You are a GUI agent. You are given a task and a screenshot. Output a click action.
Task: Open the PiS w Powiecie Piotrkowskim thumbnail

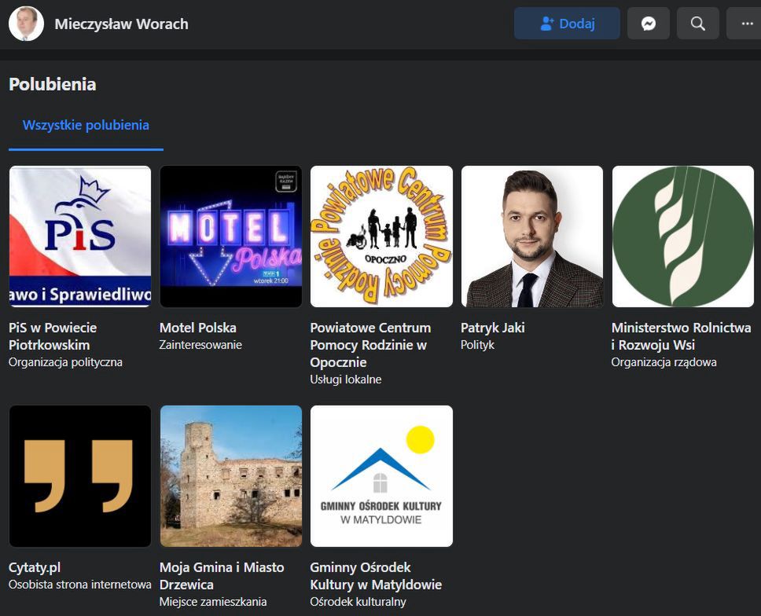point(80,236)
